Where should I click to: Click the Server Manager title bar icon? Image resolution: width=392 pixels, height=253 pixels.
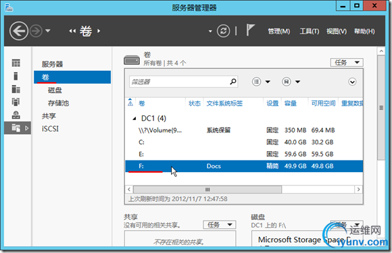click(x=9, y=7)
